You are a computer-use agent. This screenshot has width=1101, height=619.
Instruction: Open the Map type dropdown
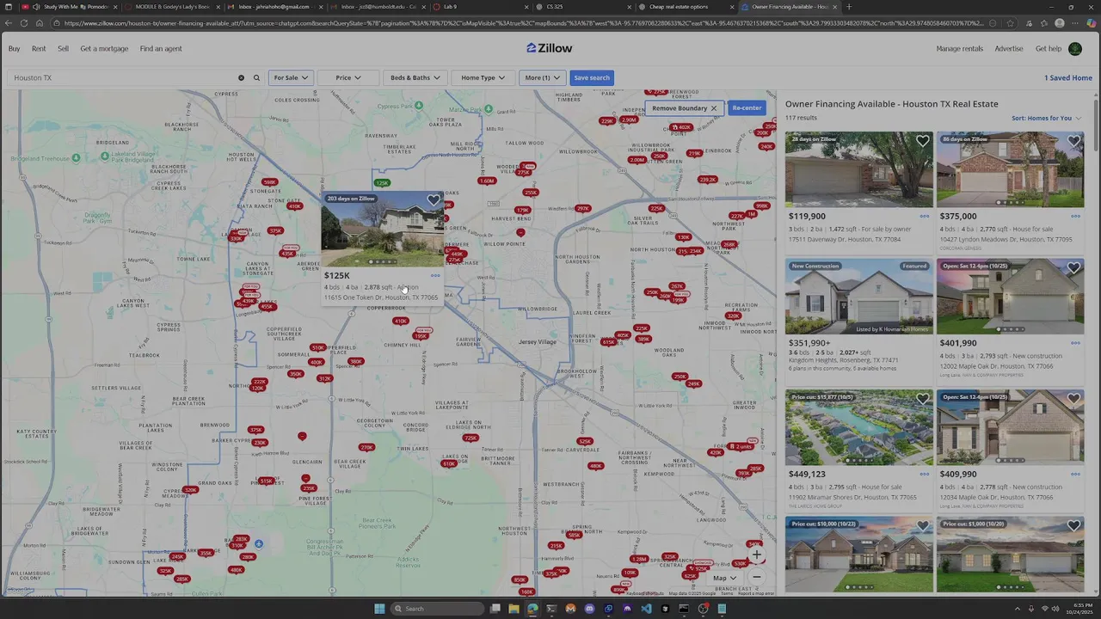724,578
